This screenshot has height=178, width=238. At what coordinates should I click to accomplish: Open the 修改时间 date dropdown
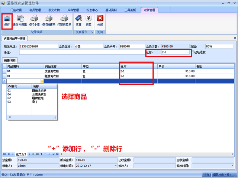[232, 166]
